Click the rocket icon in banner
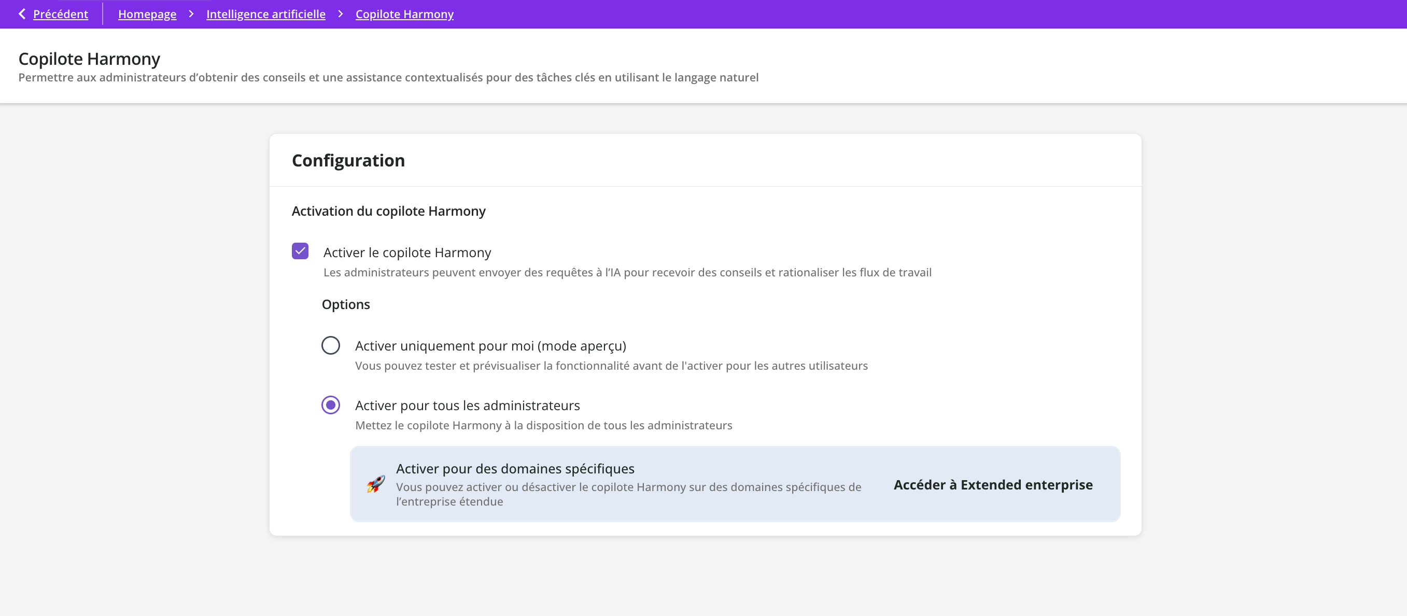The image size is (1407, 616). click(376, 484)
